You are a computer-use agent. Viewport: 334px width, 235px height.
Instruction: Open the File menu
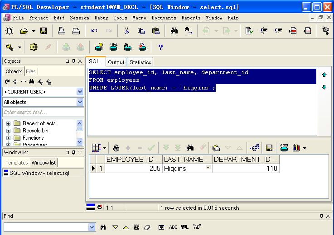18,18
